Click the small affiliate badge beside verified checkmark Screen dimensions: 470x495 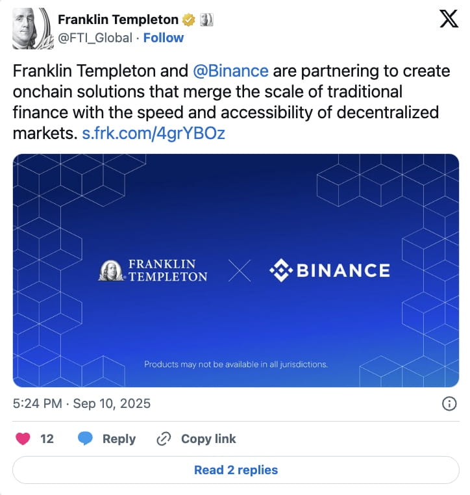pos(206,20)
